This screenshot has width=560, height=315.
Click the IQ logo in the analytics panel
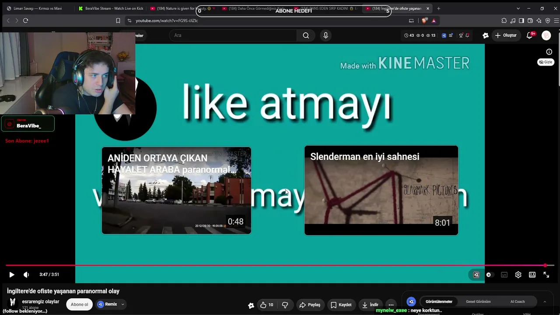411,301
